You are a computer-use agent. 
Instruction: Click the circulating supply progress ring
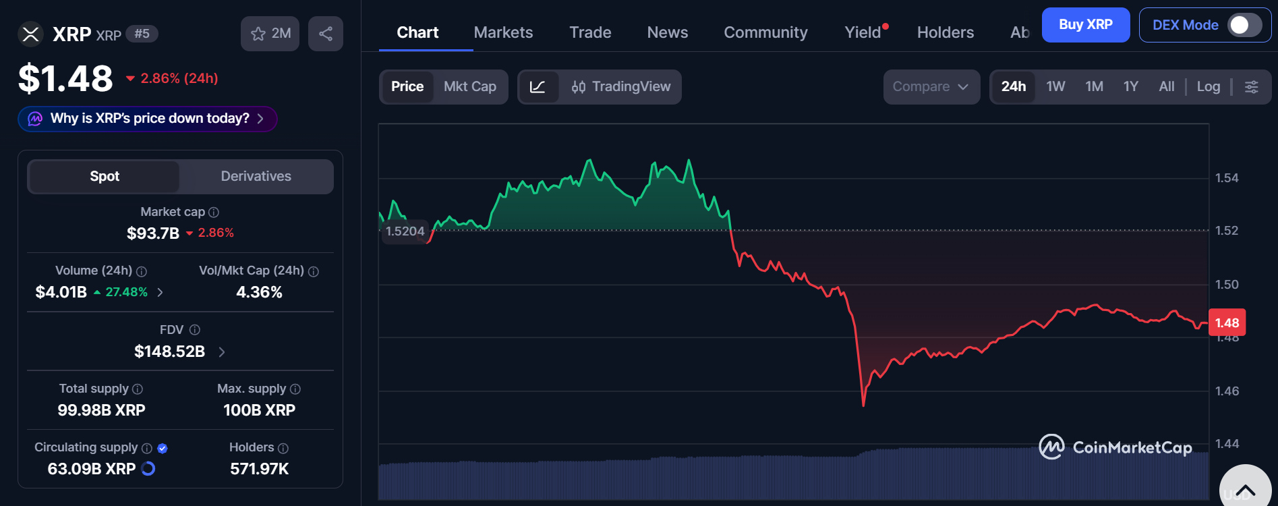click(x=148, y=468)
